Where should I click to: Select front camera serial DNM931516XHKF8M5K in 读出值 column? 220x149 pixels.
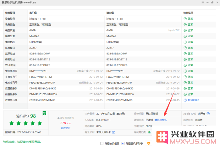(120, 94)
